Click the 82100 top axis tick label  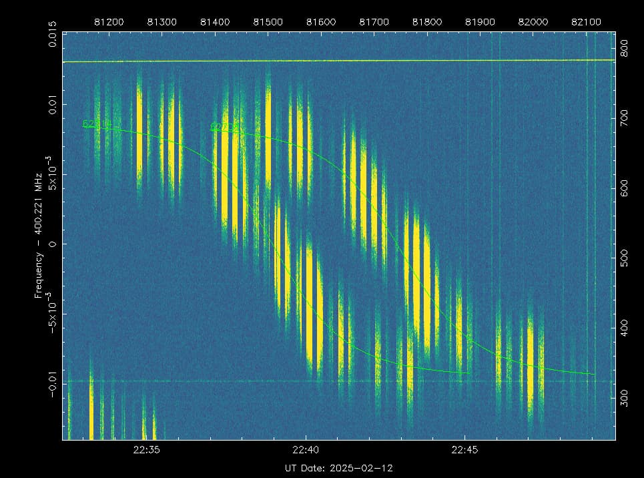pos(585,21)
